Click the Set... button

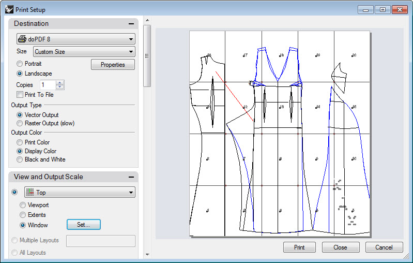click(84, 225)
